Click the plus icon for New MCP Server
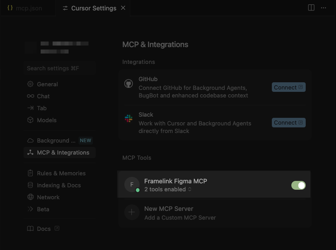The height and width of the screenshot is (250, 336). click(x=132, y=212)
